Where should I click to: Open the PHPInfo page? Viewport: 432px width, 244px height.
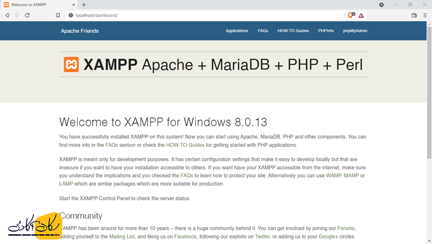(326, 31)
